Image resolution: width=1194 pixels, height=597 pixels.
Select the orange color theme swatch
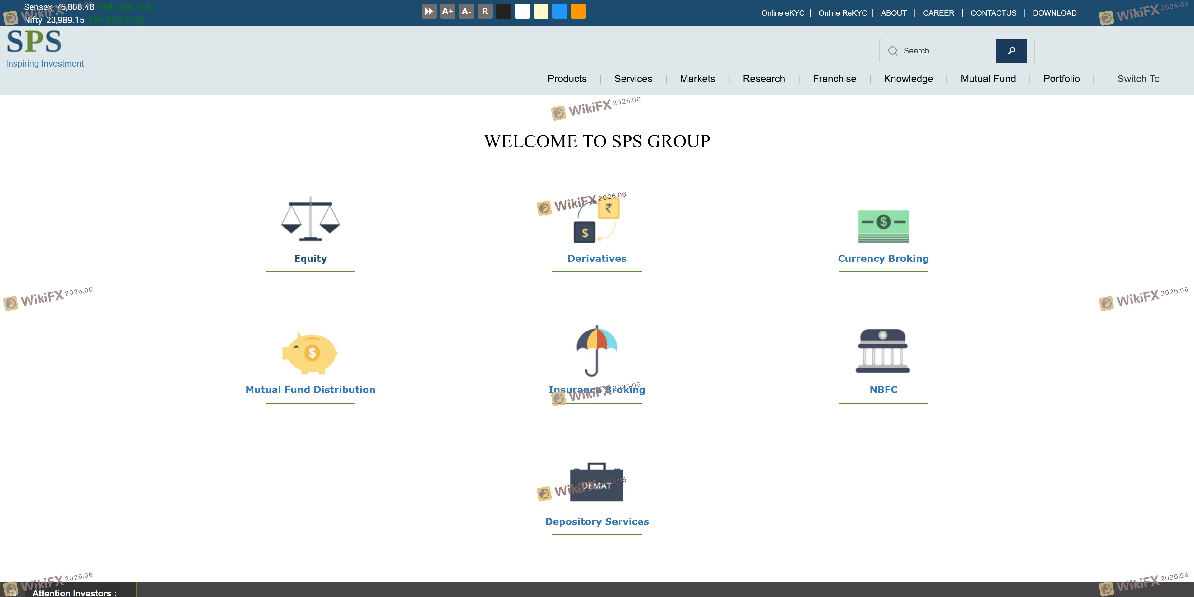[x=578, y=11]
